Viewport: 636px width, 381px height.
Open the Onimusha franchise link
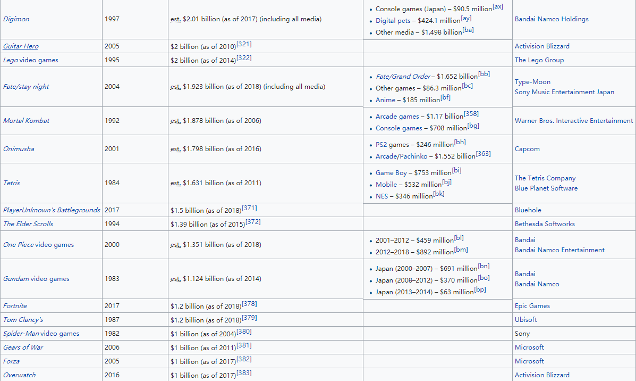pos(19,149)
